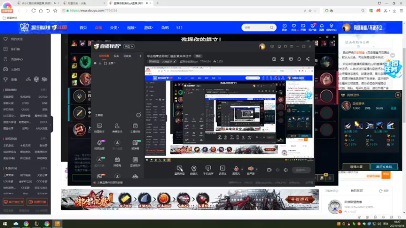Image resolution: width=406 pixels, height=228 pixels.
Task: Expand microphone options arrow
Action: point(242,169)
